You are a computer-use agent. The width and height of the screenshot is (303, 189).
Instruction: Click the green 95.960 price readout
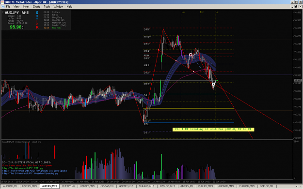pos(16,27)
